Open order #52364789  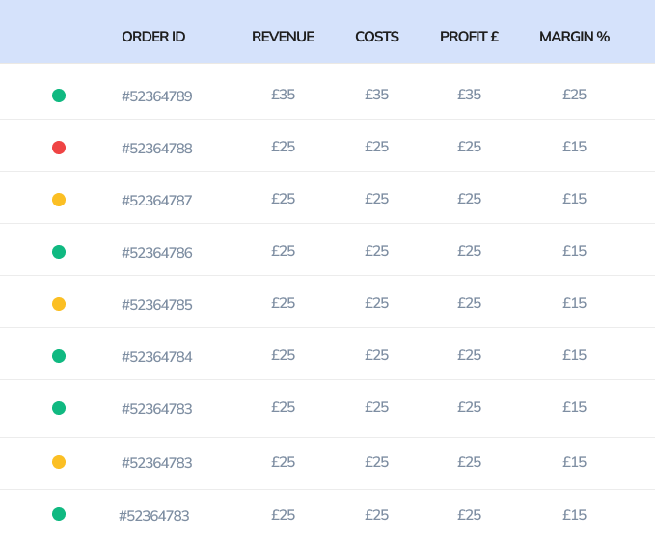[156, 96]
